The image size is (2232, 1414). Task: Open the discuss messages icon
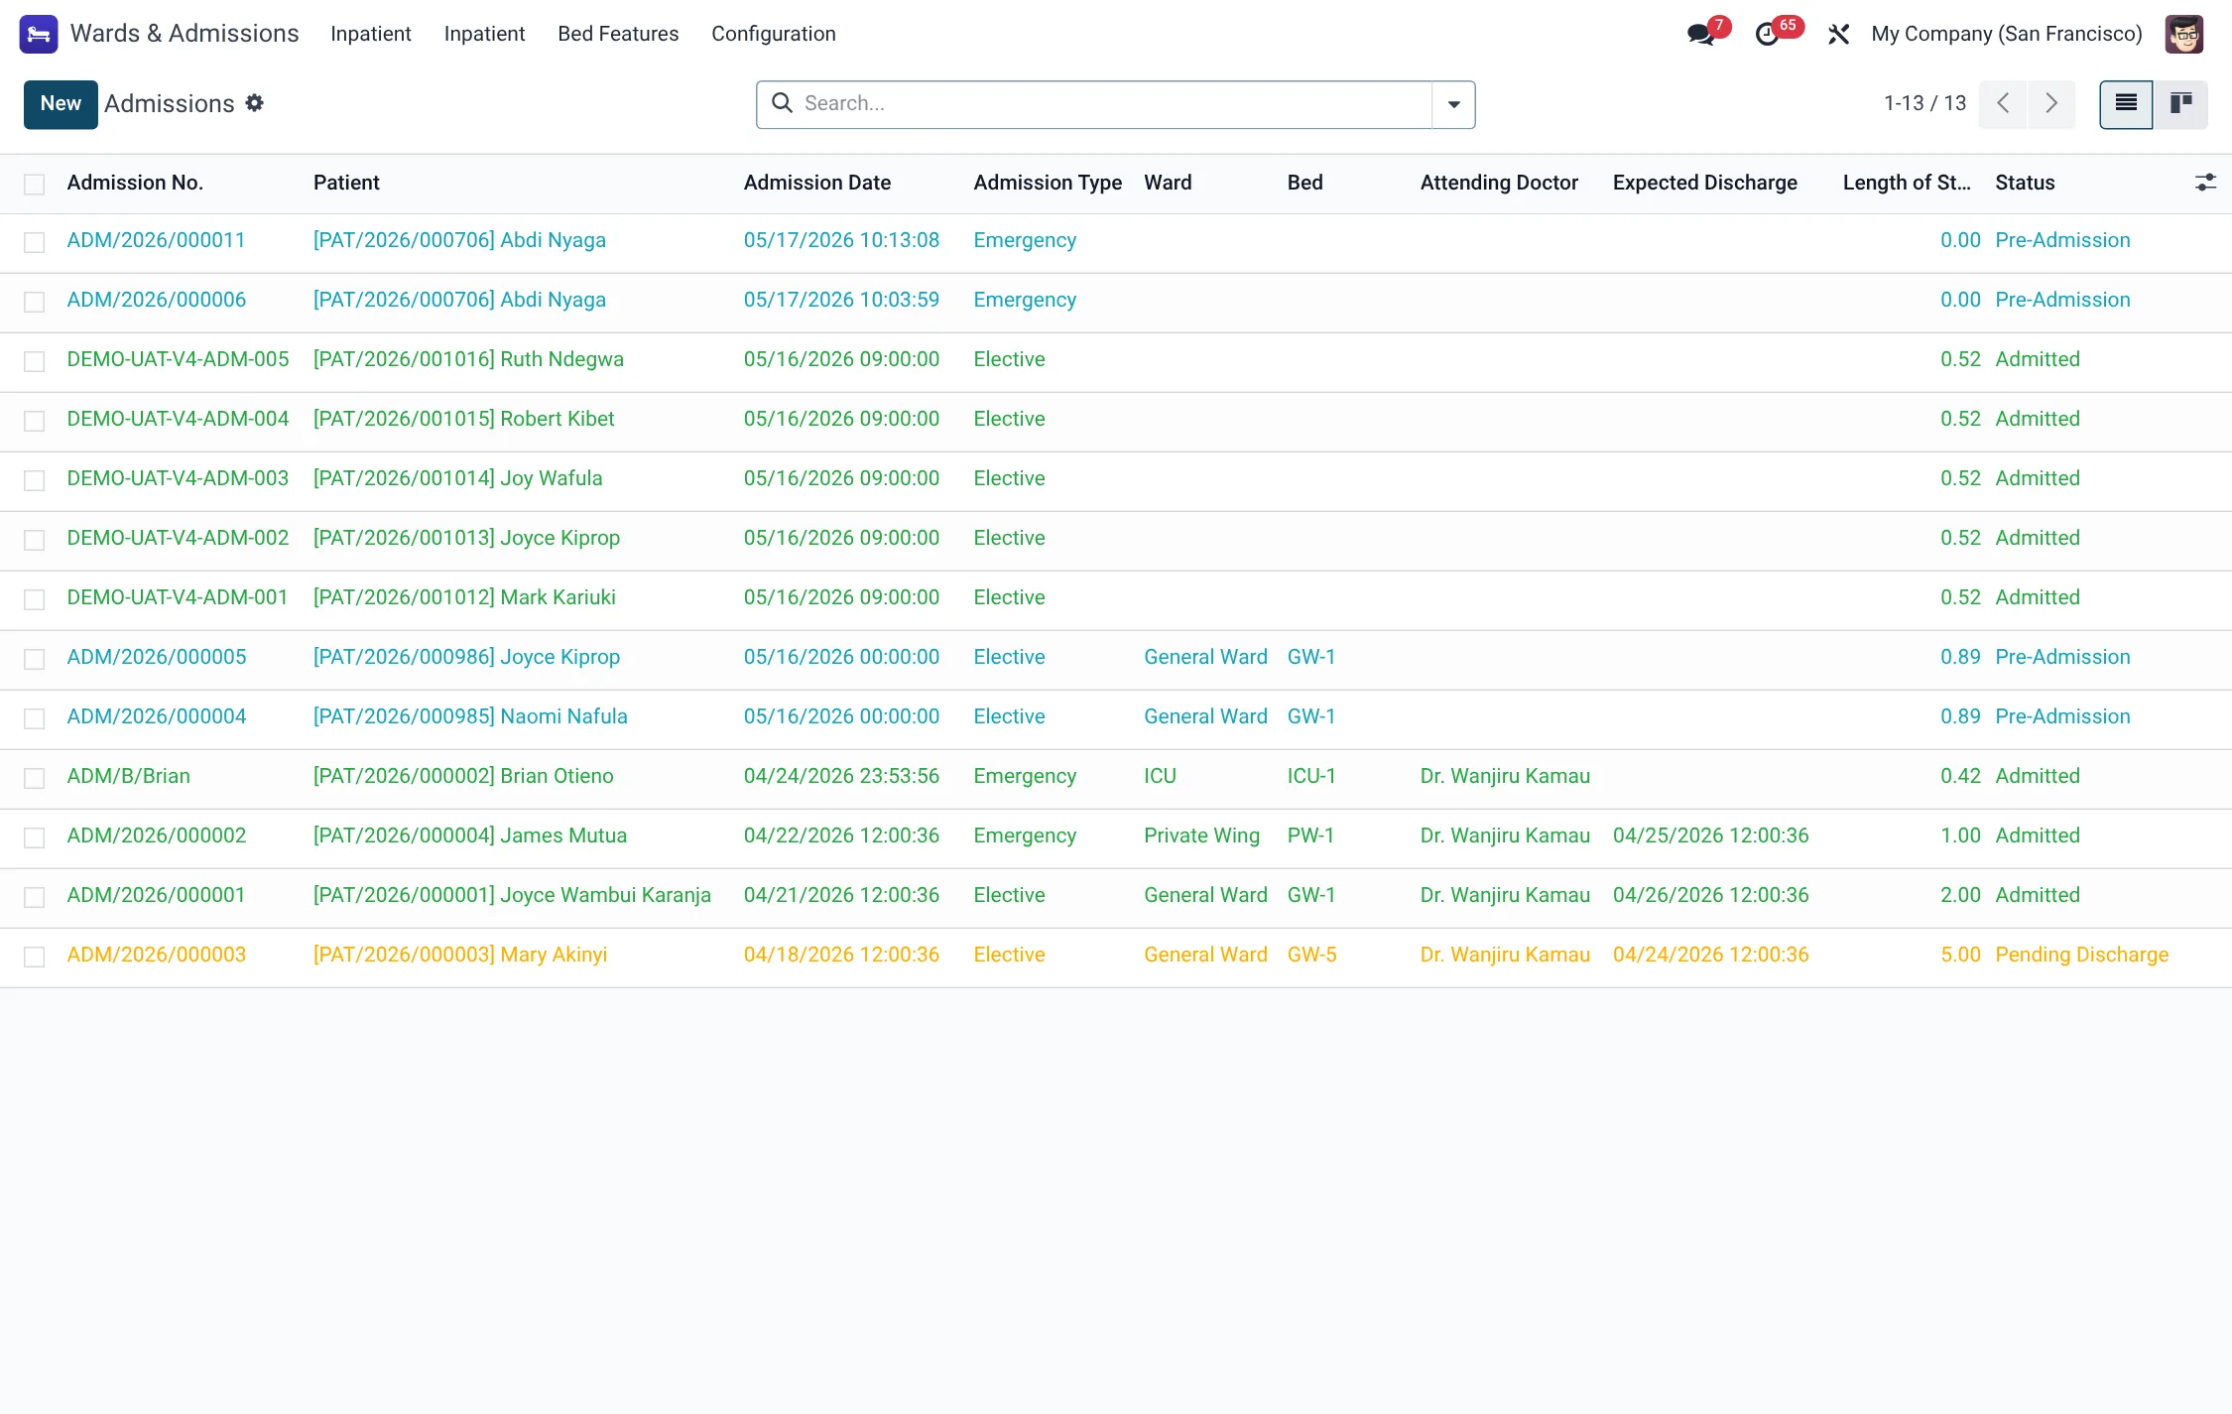pos(1700,35)
